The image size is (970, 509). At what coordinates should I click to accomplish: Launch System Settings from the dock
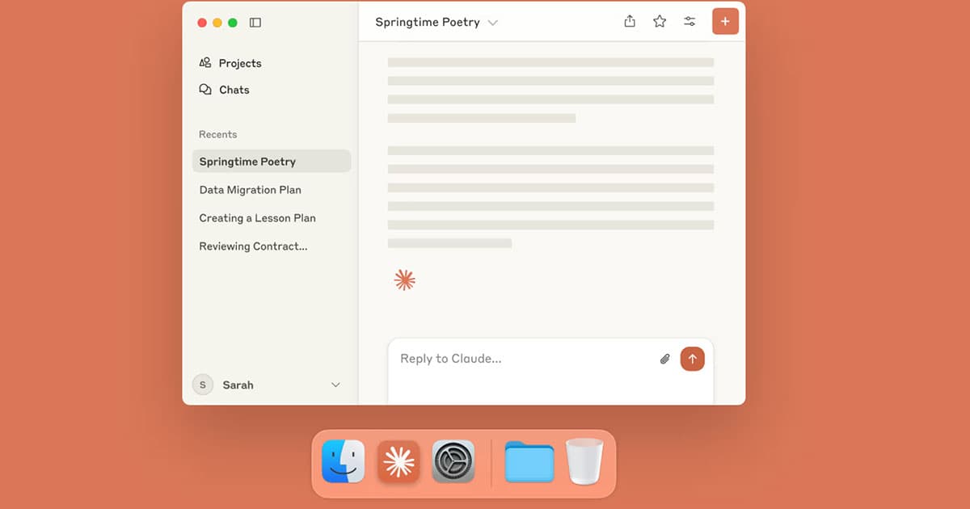click(x=453, y=462)
